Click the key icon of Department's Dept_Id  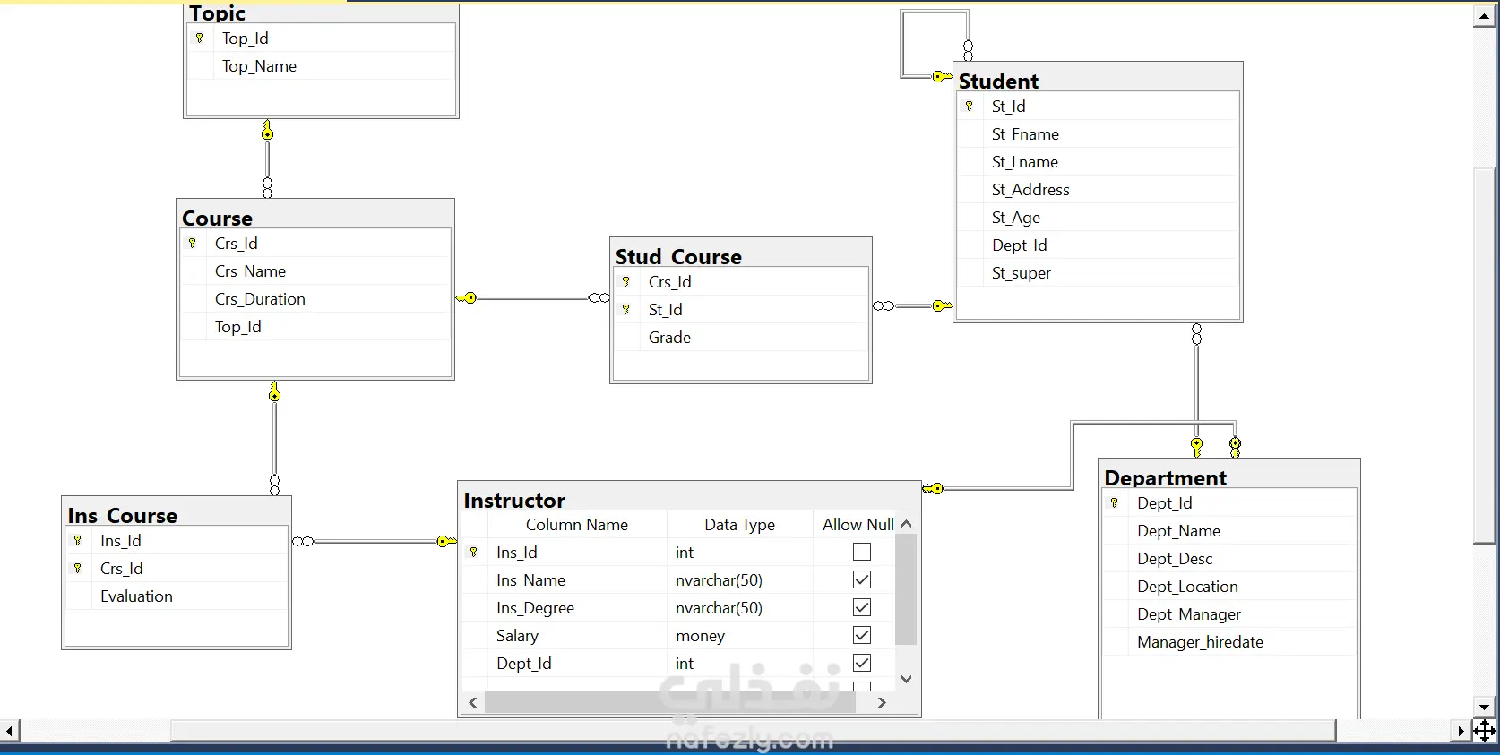(1115, 502)
